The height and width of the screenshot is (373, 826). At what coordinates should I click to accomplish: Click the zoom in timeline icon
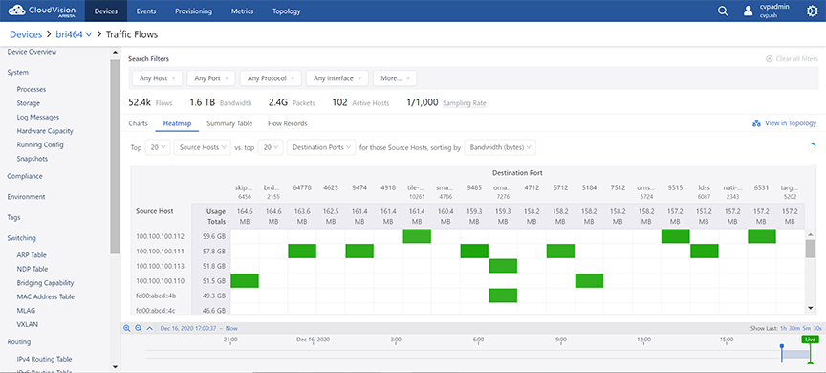(127, 328)
